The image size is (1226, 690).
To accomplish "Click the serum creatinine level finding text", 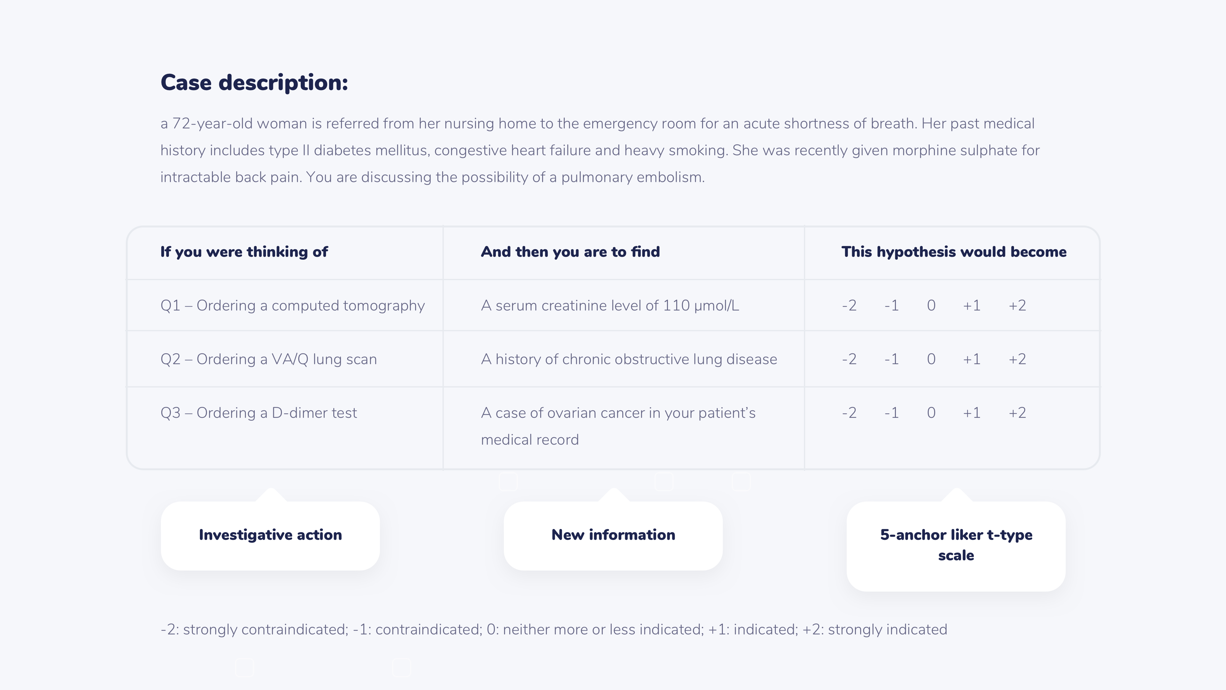I will (x=610, y=305).
